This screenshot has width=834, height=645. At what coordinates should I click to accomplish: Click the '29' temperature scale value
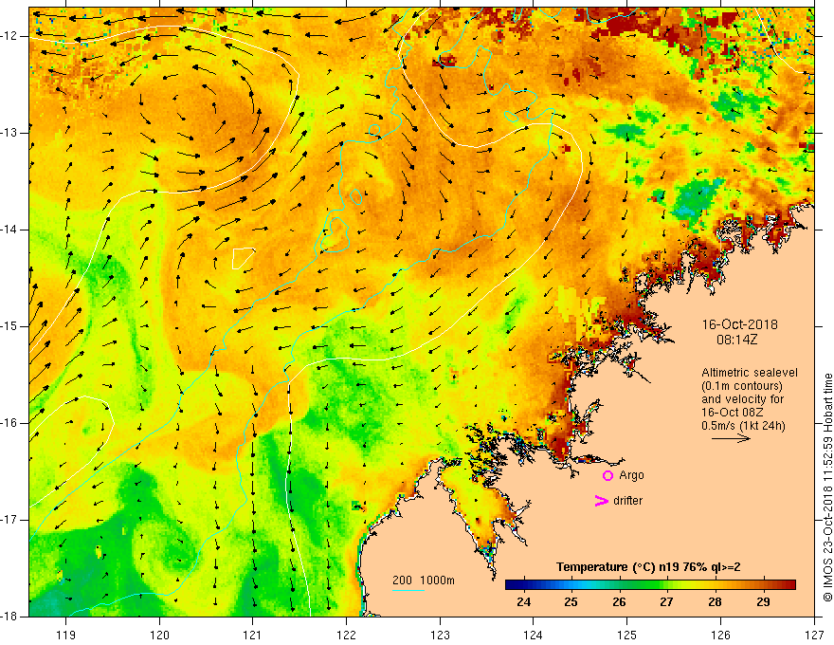click(x=763, y=602)
